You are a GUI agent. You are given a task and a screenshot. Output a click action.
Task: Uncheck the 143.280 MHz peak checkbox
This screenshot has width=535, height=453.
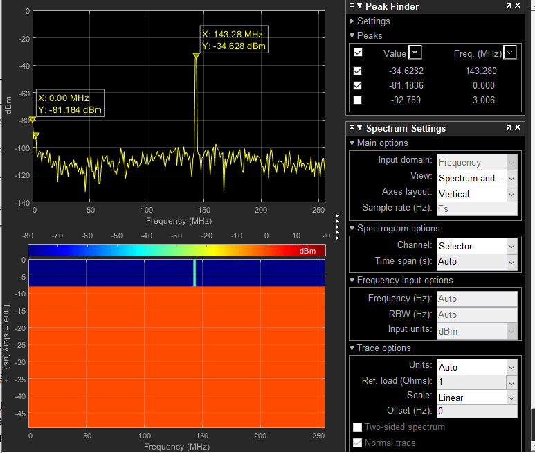click(x=358, y=71)
